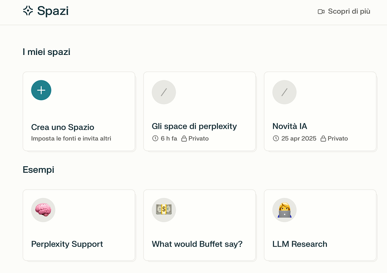Click the video camera icon next to Scopri di più
This screenshot has height=273, width=387.
coord(321,12)
